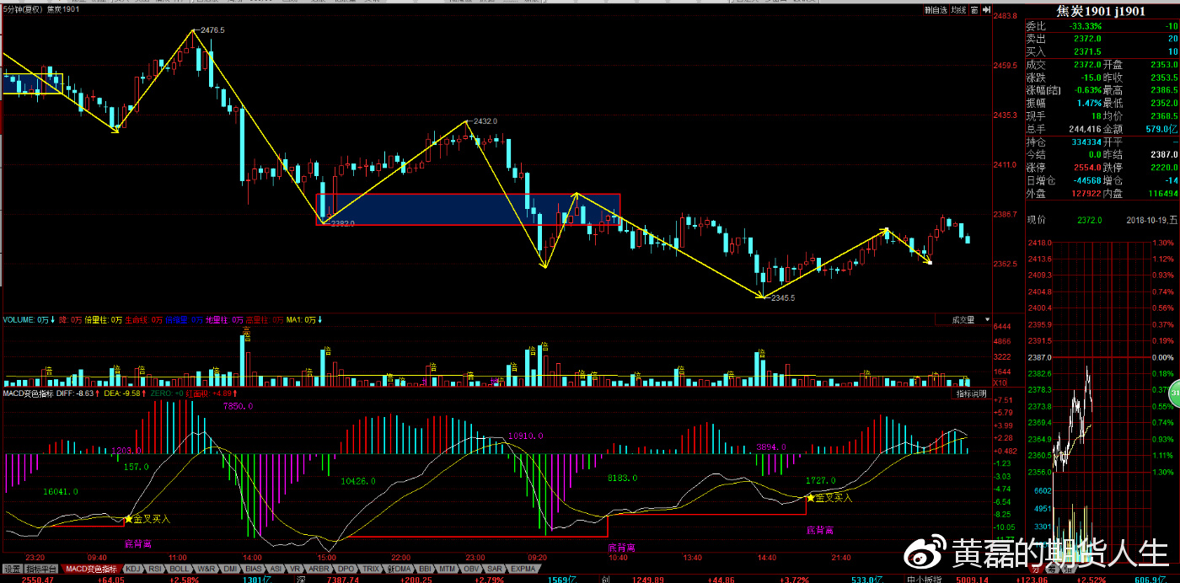1180x583 pixels.
Task: Click the 2432.0 high price label
Action: pyautogui.click(x=485, y=121)
